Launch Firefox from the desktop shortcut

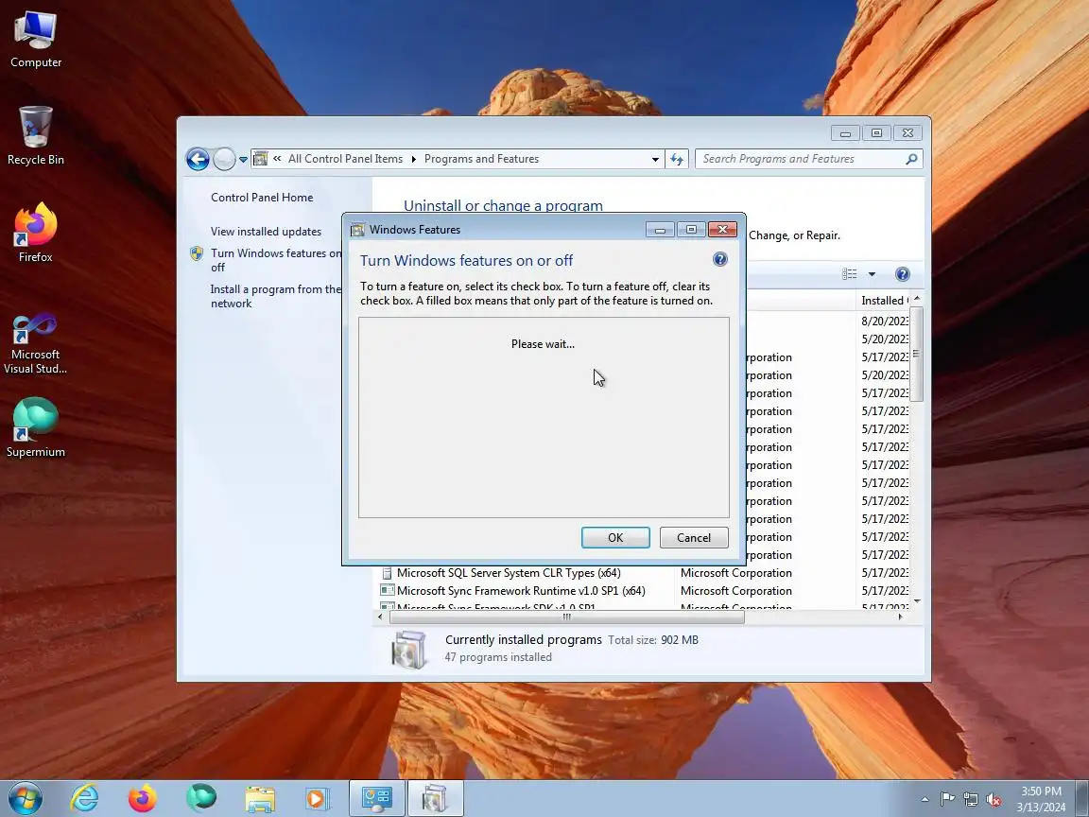point(35,233)
